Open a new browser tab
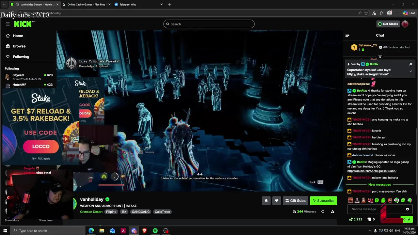The width and height of the screenshot is (418, 235). pos(169,5)
